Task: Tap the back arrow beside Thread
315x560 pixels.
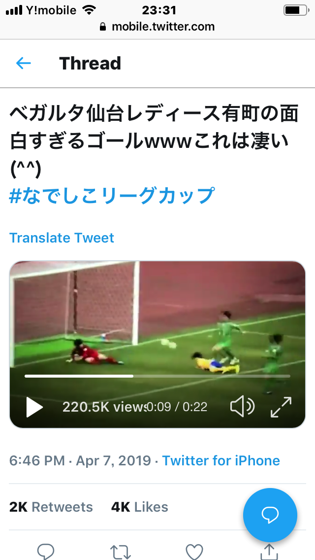Action: coord(24,63)
